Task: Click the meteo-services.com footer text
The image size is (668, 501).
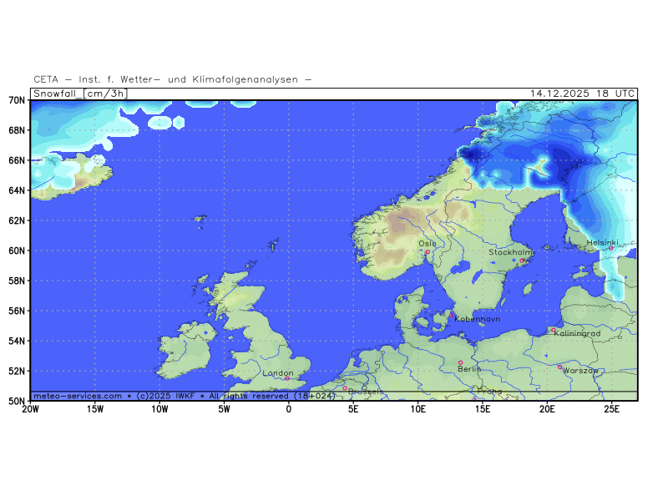Action: [78, 396]
